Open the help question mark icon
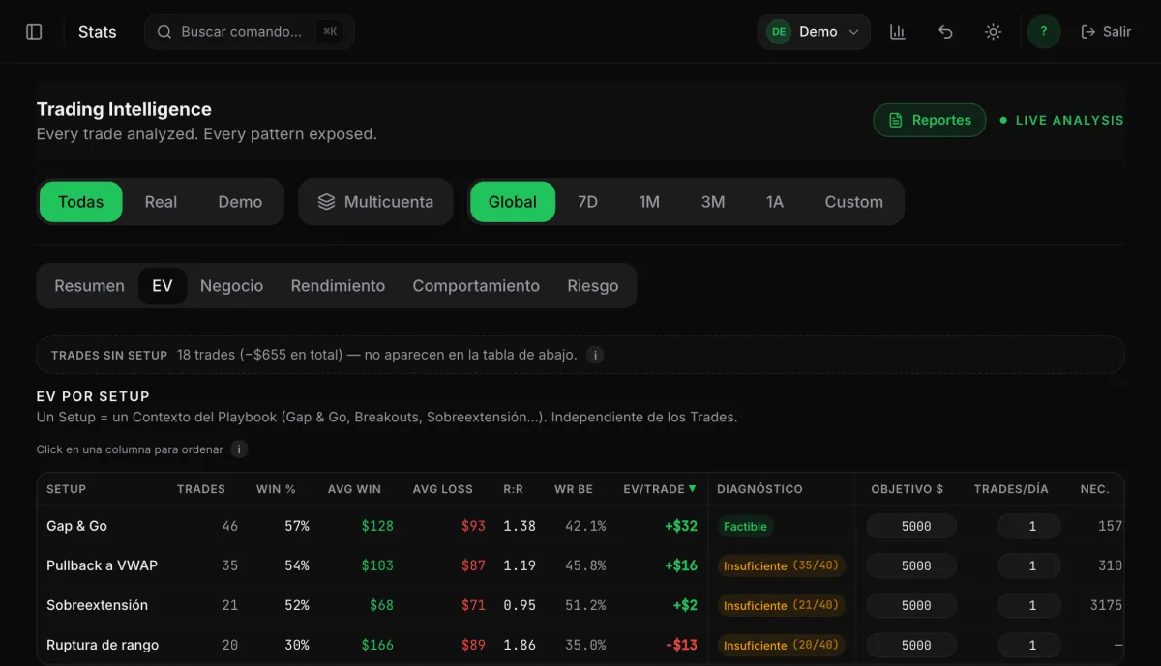1161x666 pixels. 1044,32
